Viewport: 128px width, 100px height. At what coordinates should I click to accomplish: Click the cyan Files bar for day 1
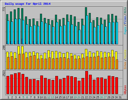8,32
